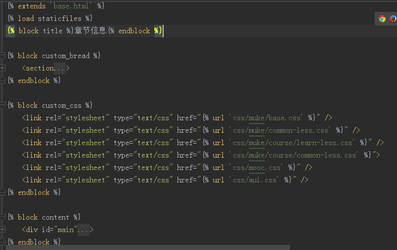Click the highlighted opening '{%' brace

pyautogui.click(x=11, y=31)
